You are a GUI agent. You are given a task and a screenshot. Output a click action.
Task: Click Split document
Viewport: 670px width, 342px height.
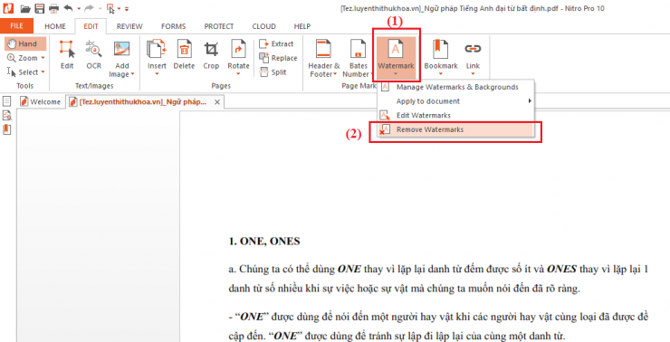tap(273, 72)
